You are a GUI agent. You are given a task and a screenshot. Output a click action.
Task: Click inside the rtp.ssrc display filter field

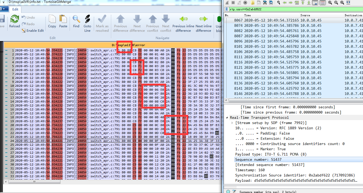[263, 9]
